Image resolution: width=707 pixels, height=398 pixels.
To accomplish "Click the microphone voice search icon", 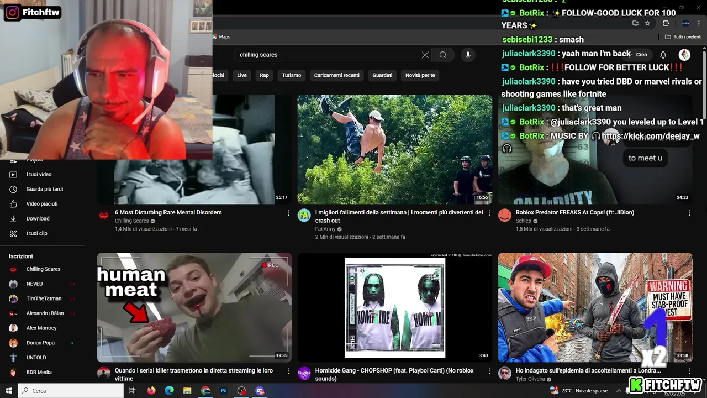I will (468, 55).
